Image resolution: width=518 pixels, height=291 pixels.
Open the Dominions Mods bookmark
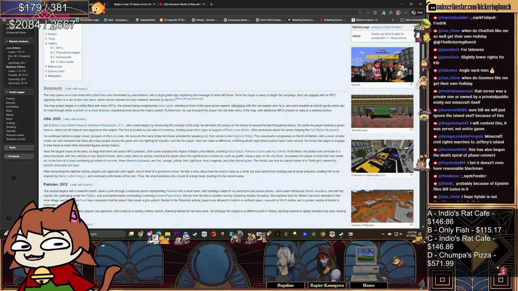point(237,20)
